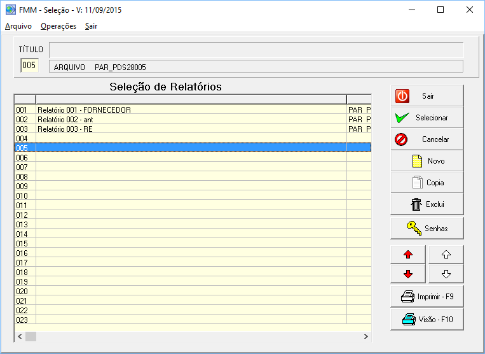Image resolution: width=485 pixels, height=354 pixels.
Task: Select row 019 in the list
Action: pos(193,282)
